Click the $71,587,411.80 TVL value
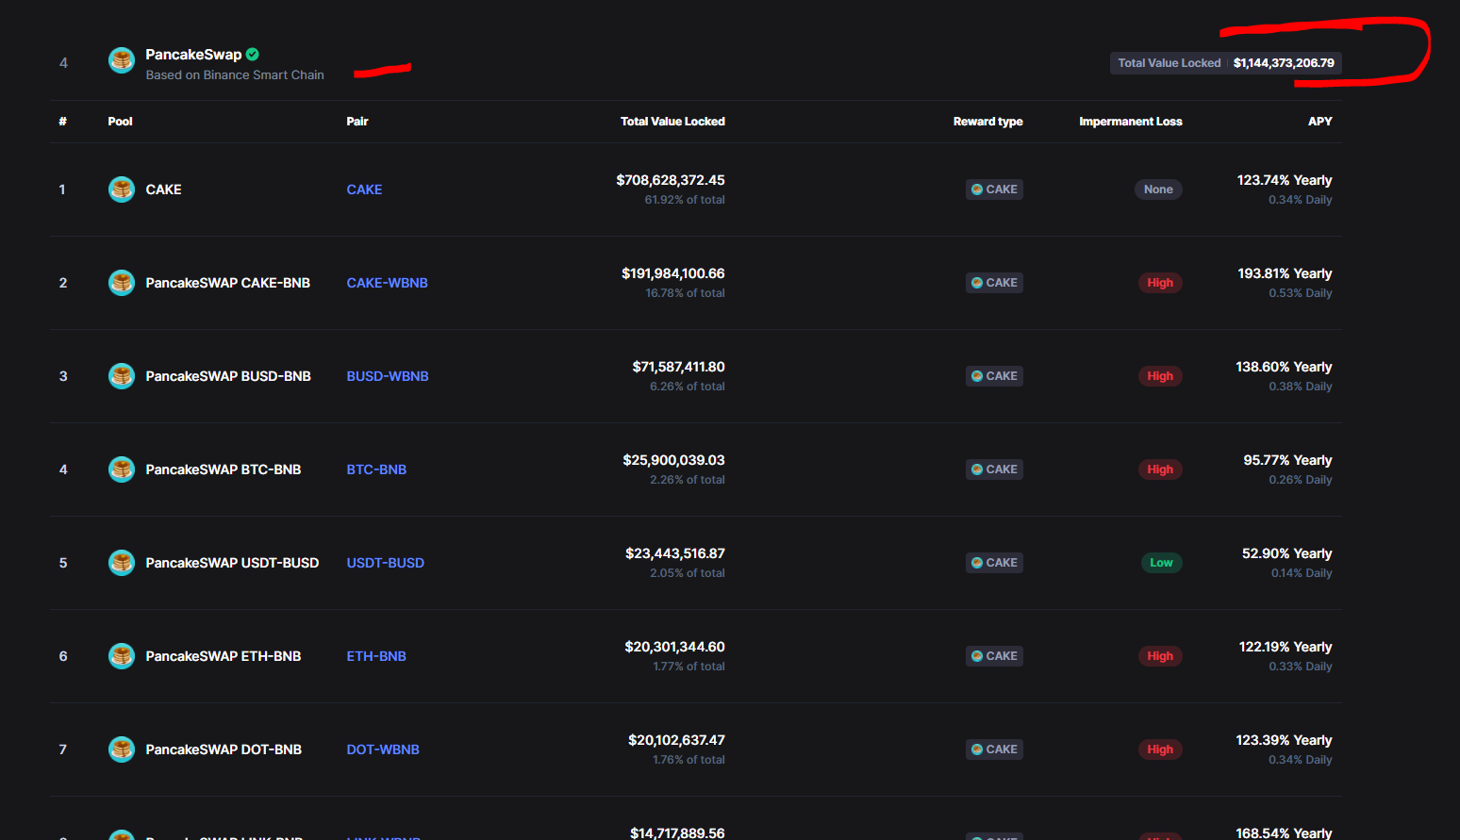Image resolution: width=1460 pixels, height=840 pixels. pos(678,367)
